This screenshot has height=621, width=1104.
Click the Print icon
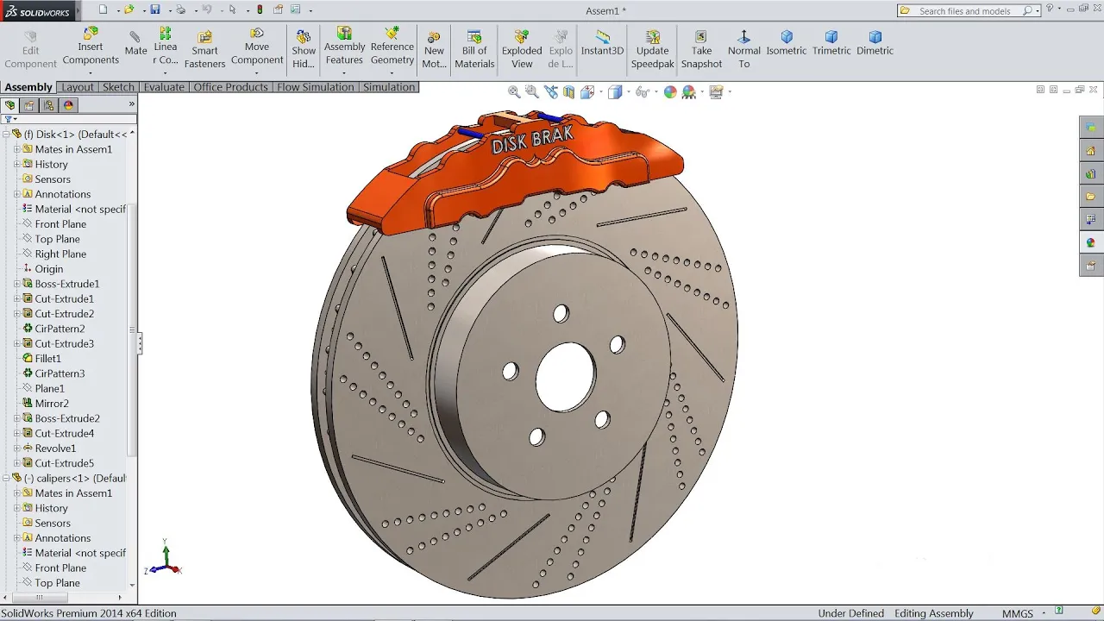[180, 9]
